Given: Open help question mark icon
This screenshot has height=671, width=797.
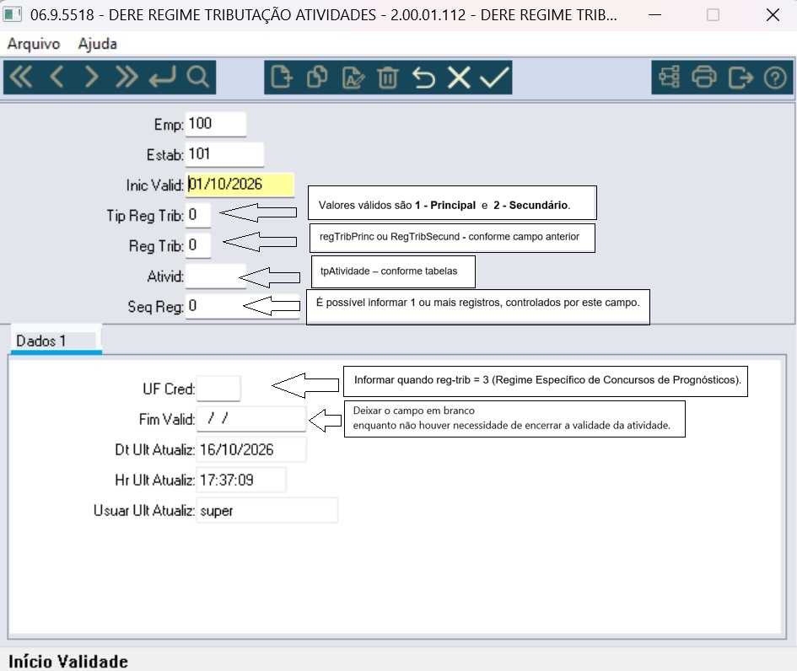Looking at the screenshot, I should [x=775, y=78].
